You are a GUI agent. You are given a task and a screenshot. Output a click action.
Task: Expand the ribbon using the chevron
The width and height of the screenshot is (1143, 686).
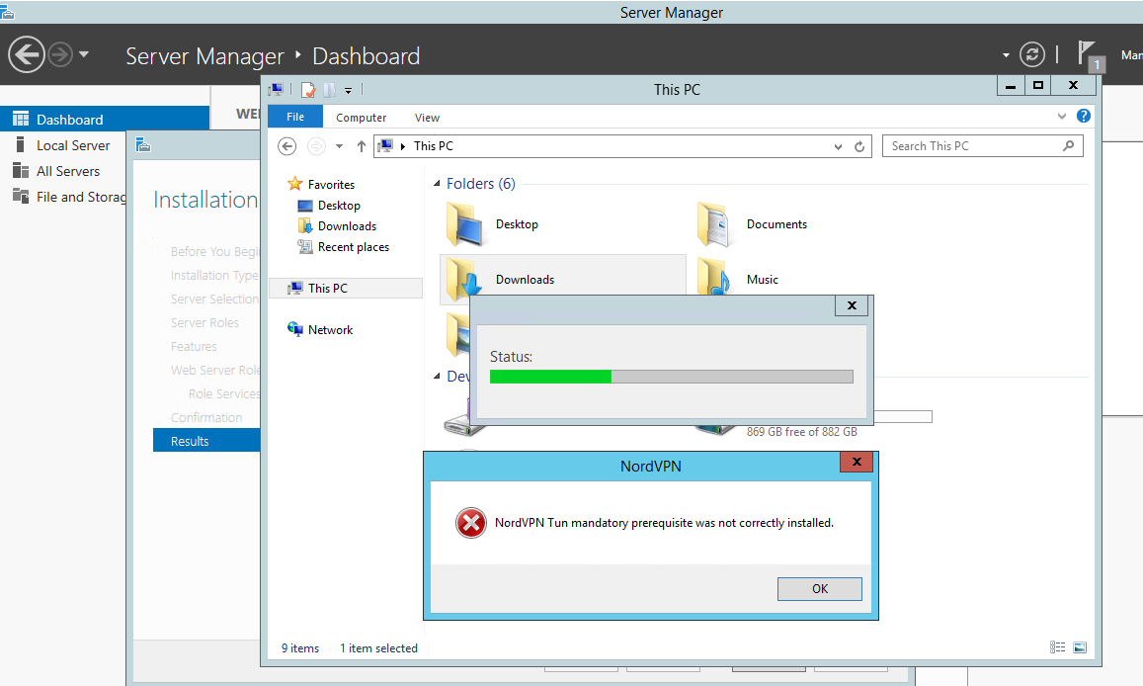(x=1063, y=117)
